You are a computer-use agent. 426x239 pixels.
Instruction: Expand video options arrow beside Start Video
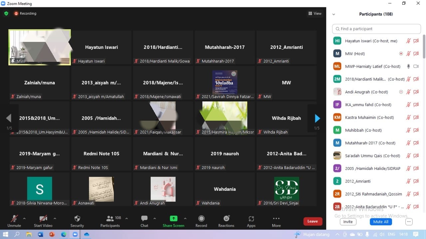pos(55,218)
